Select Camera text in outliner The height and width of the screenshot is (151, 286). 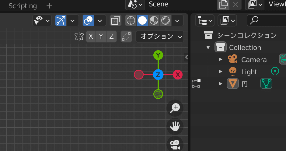coord(254,60)
